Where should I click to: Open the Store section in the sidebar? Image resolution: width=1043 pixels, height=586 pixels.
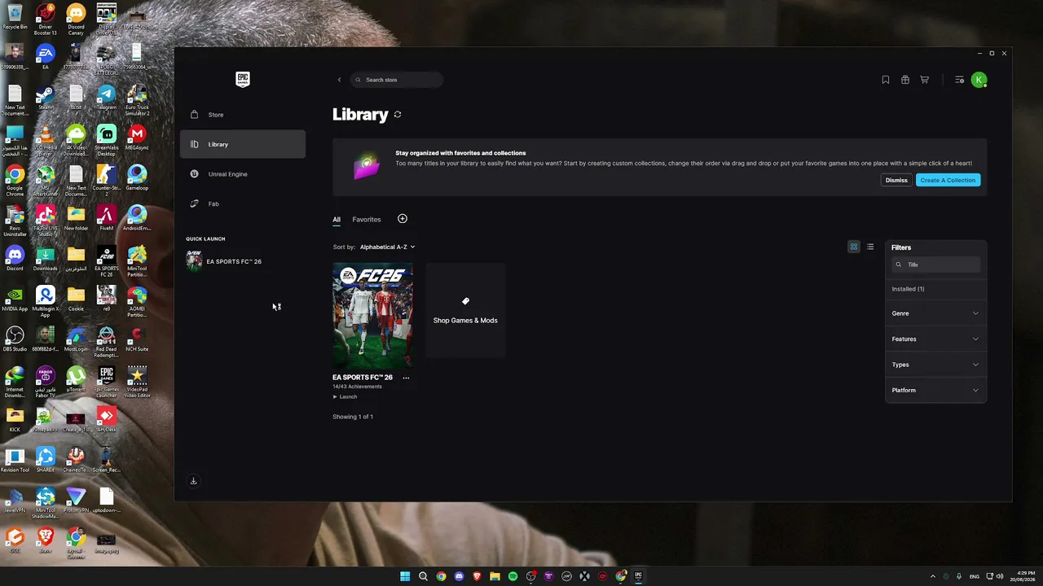click(x=243, y=115)
